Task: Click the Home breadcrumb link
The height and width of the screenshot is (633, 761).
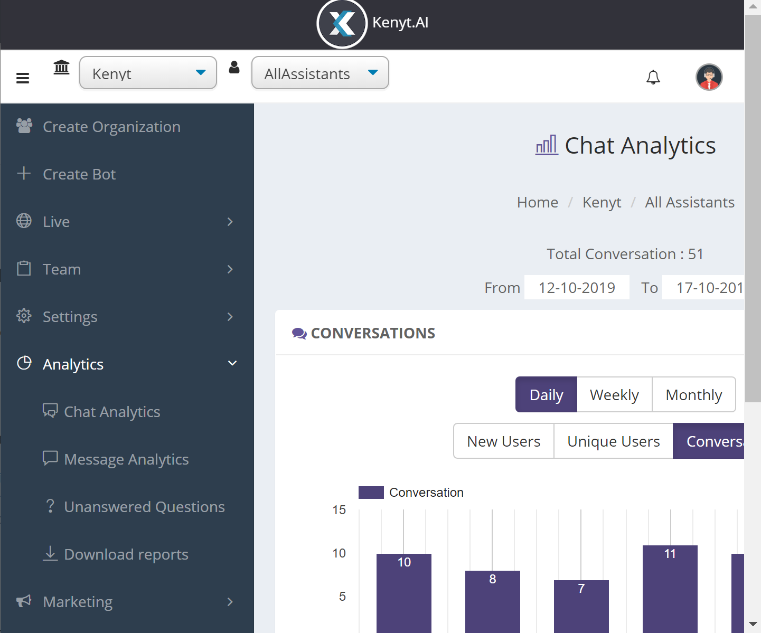Action: coord(537,202)
